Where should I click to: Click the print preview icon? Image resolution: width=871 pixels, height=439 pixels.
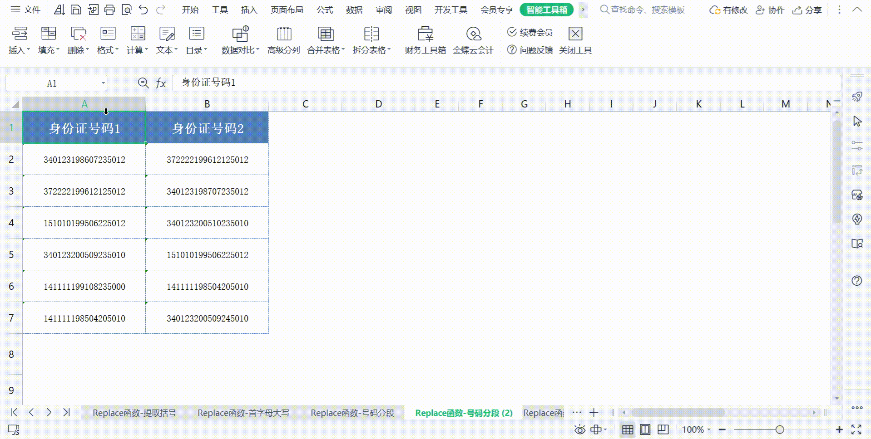tap(127, 10)
